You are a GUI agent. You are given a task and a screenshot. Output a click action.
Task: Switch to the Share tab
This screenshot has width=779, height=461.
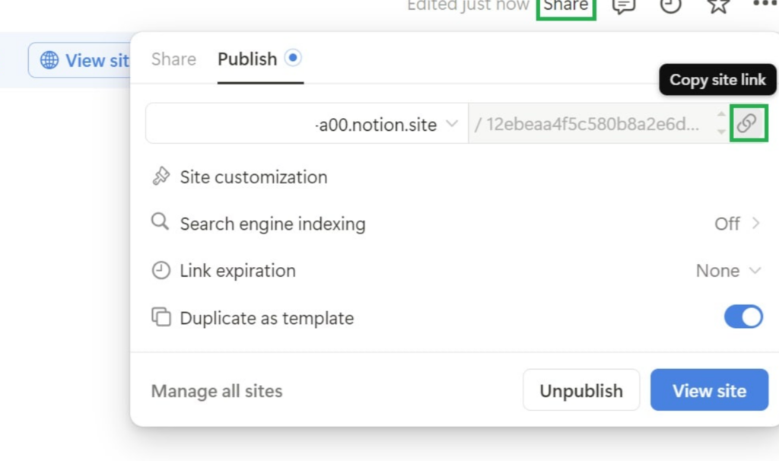point(173,59)
